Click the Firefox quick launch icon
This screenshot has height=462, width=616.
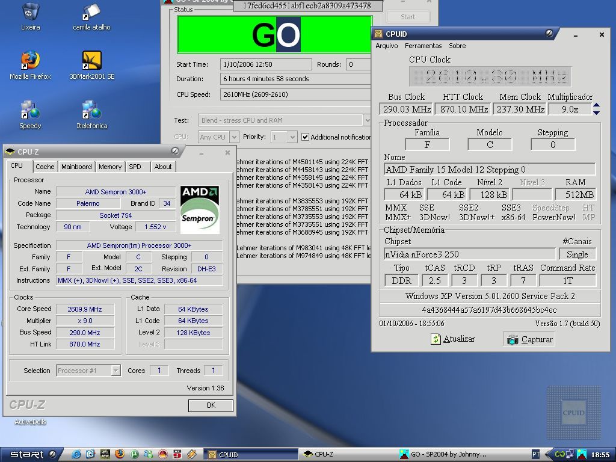tap(120, 454)
